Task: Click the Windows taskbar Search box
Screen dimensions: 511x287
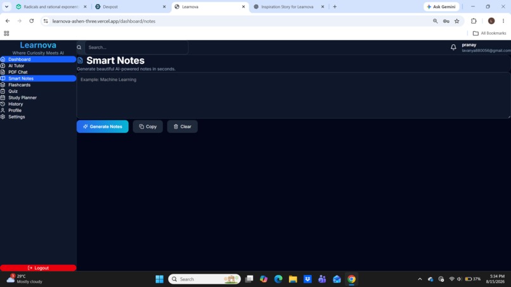Action: tap(204, 279)
